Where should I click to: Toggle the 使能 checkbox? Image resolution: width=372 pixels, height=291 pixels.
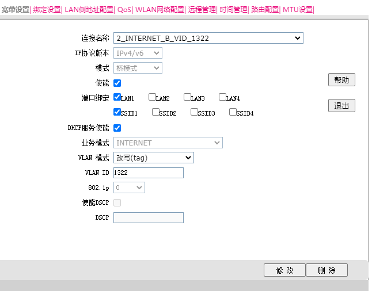click(117, 83)
